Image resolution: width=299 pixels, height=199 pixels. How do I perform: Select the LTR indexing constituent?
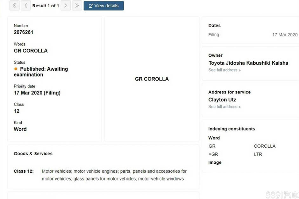tap(258, 154)
